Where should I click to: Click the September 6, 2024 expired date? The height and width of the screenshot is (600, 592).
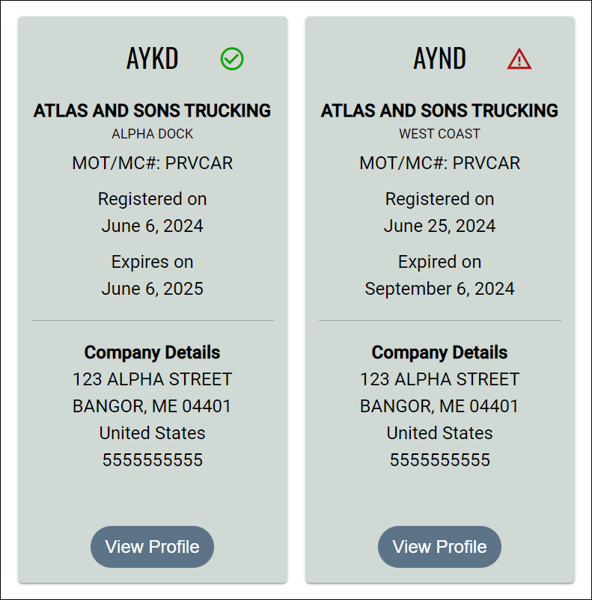pyautogui.click(x=439, y=289)
